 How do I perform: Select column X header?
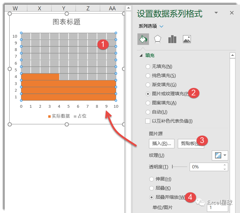click(x=39, y=8)
